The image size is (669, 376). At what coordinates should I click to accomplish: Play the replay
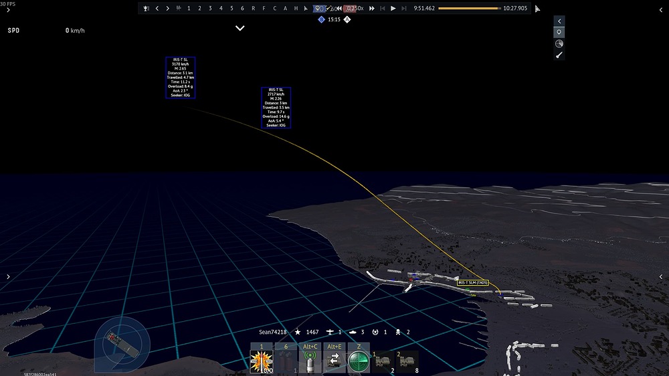point(393,8)
